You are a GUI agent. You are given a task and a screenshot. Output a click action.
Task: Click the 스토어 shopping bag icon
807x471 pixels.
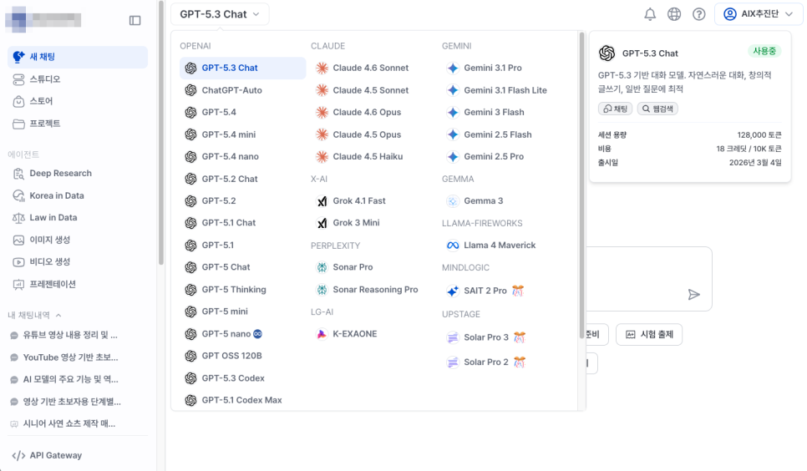click(x=18, y=101)
